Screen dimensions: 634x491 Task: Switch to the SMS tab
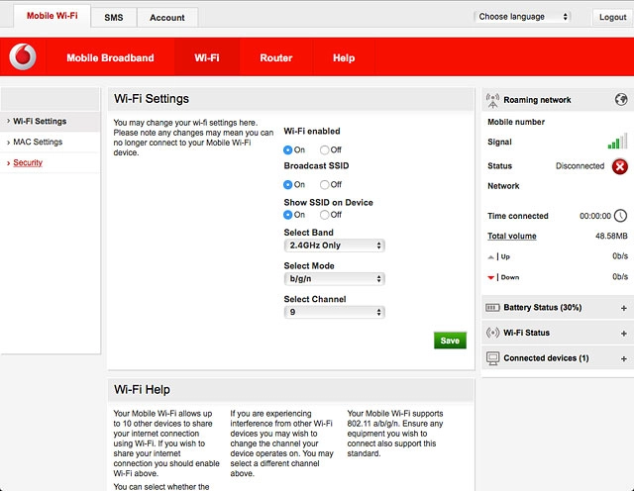pos(113,17)
